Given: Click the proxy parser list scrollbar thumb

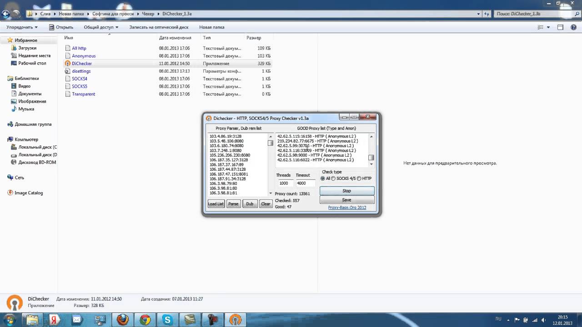Looking at the screenshot, I should 270,143.
